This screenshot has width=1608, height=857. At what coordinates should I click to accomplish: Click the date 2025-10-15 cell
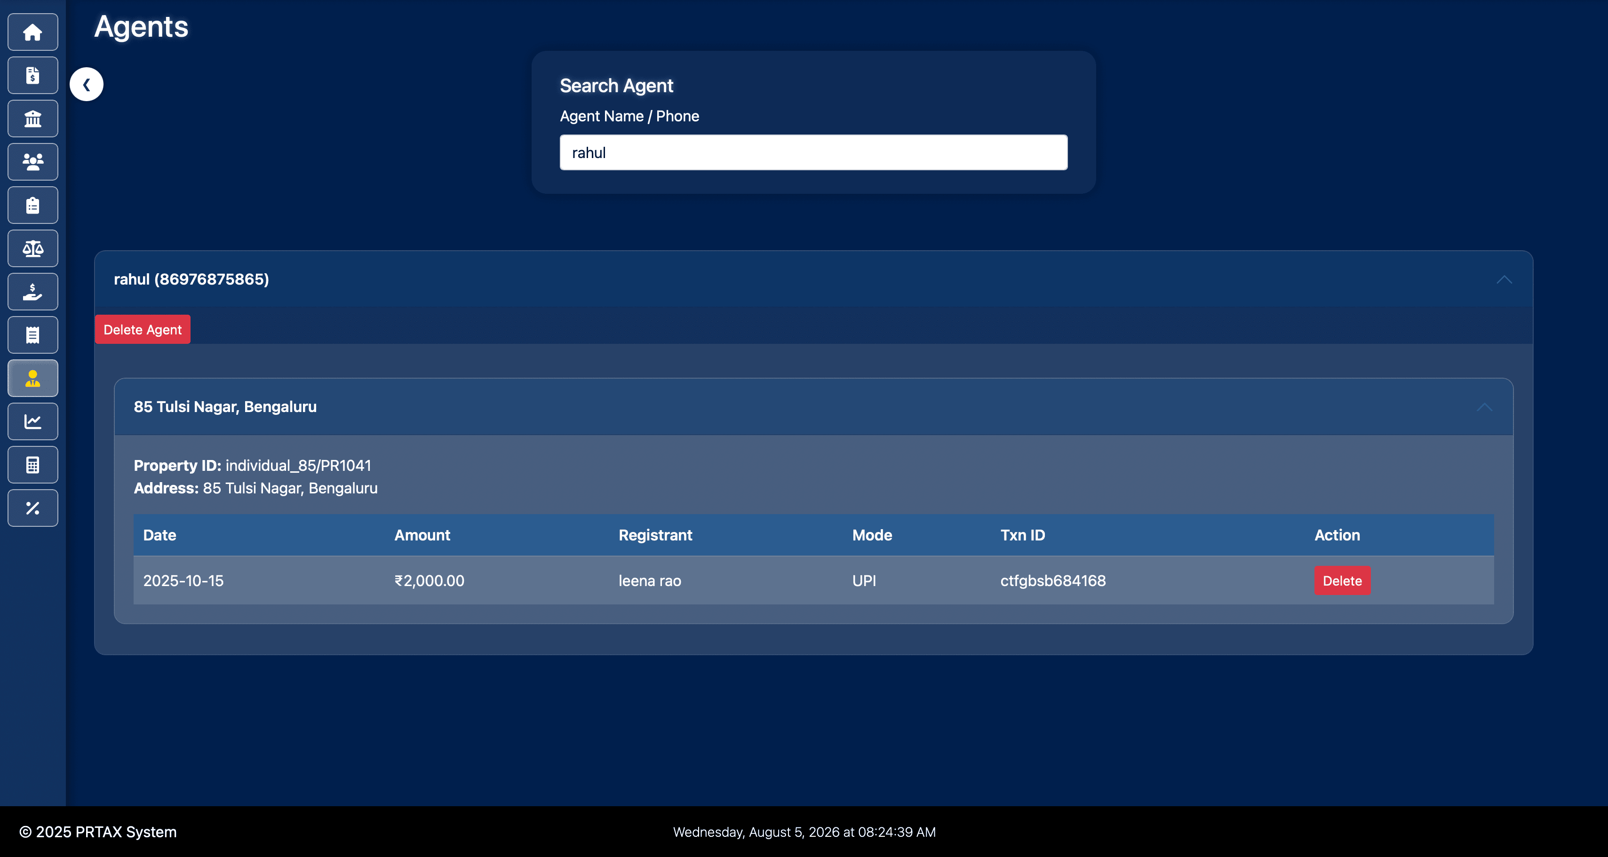click(183, 580)
